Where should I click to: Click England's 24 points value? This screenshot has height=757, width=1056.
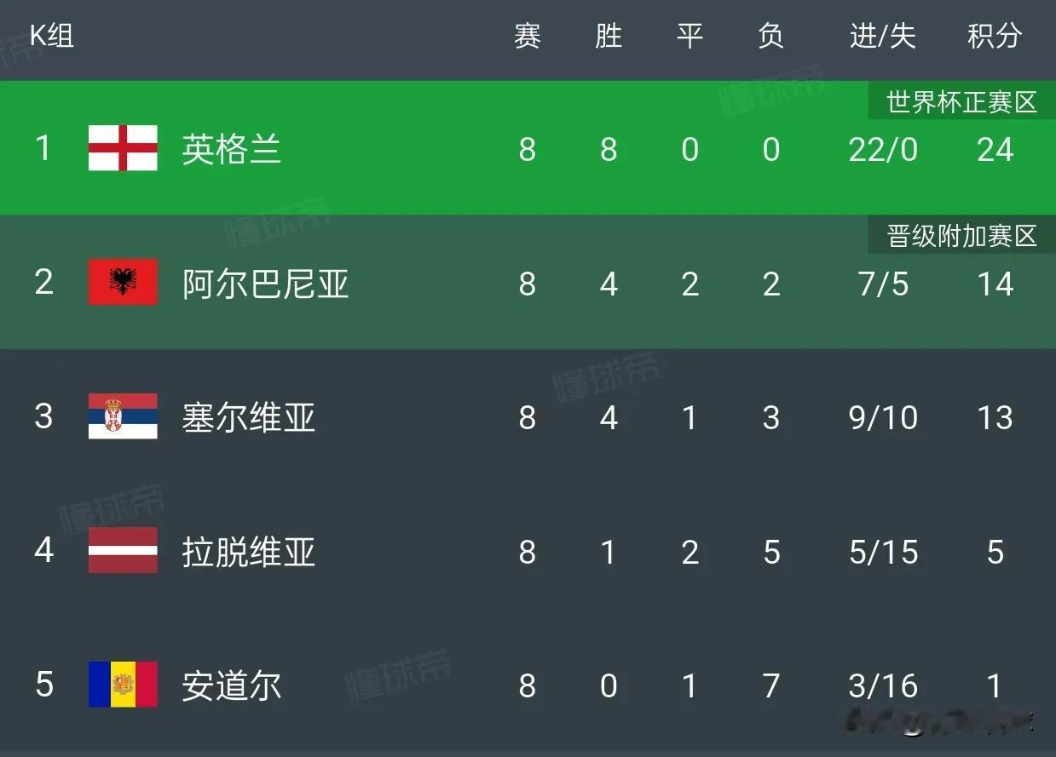click(995, 148)
